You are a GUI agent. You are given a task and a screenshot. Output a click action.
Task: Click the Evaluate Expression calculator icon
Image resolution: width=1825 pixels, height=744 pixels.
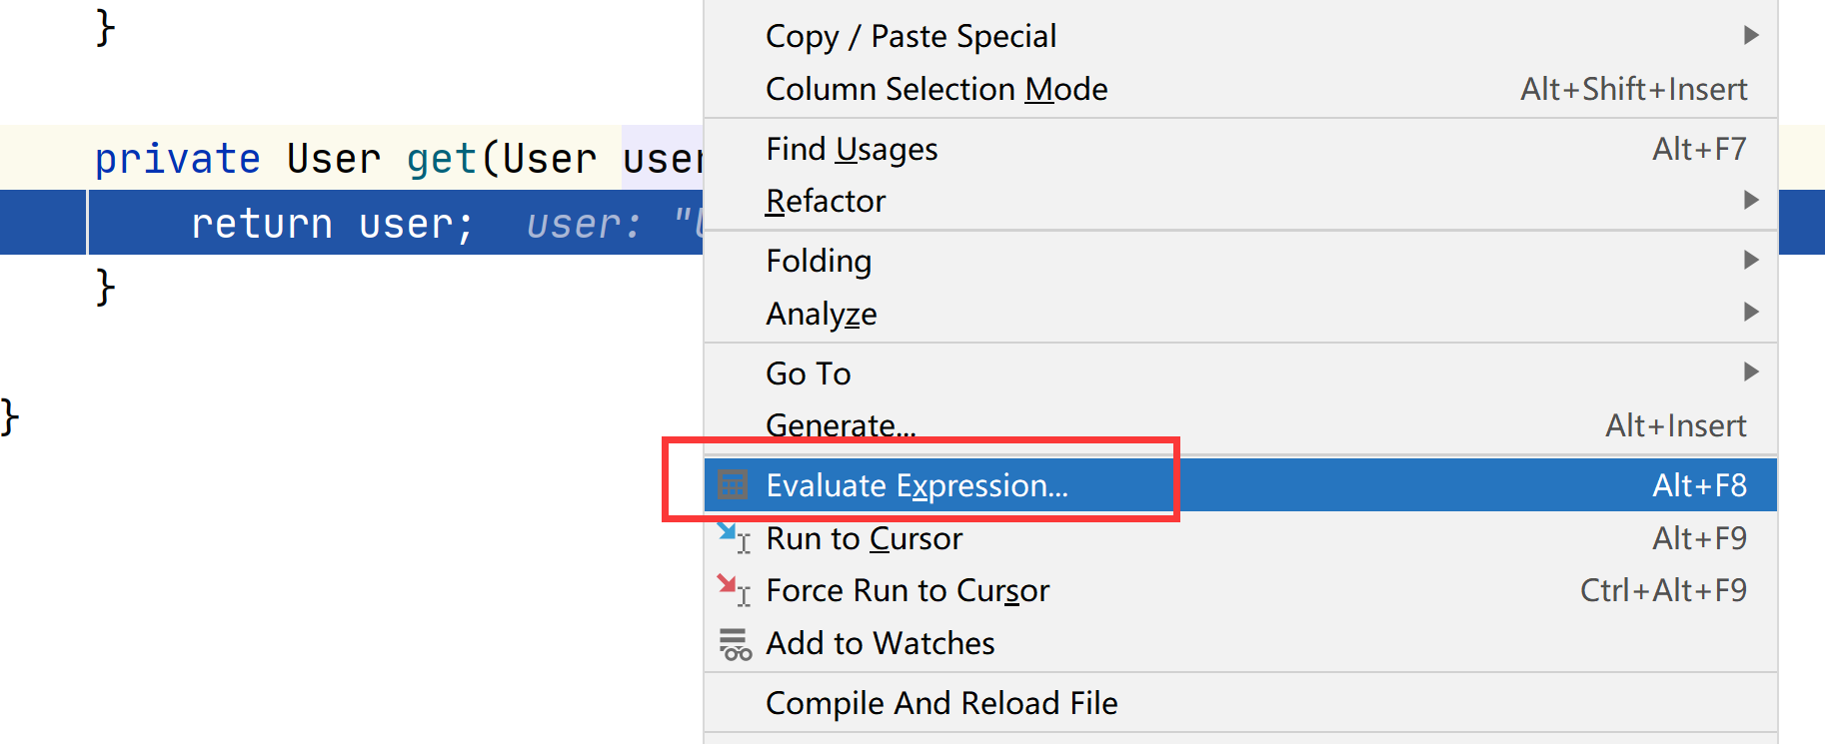[733, 485]
